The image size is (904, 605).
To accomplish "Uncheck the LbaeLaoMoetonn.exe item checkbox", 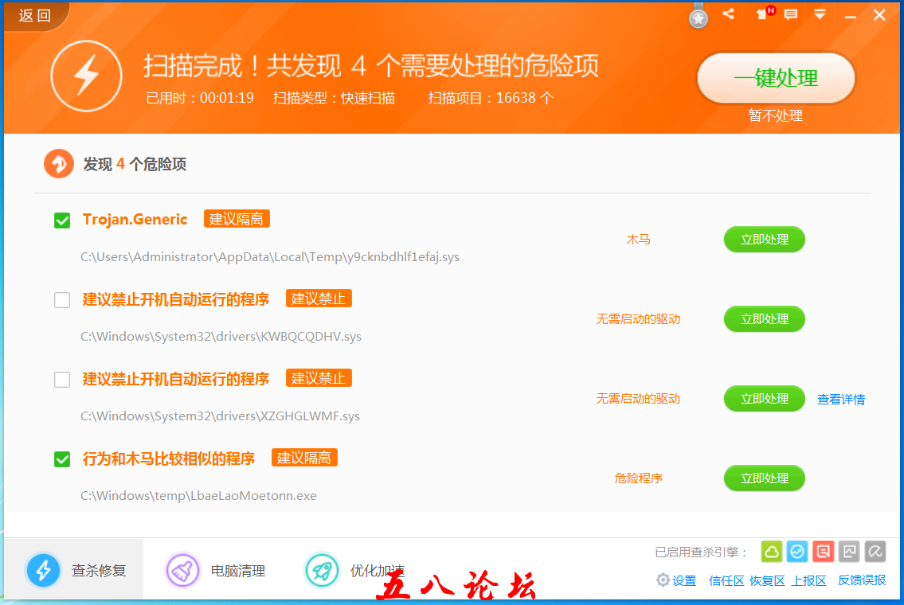I will pyautogui.click(x=62, y=459).
